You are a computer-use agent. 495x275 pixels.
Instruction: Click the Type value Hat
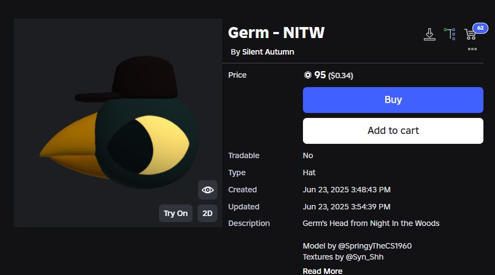pos(309,172)
